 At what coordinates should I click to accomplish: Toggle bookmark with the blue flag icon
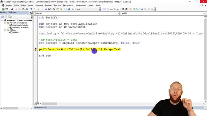coord(142,9)
